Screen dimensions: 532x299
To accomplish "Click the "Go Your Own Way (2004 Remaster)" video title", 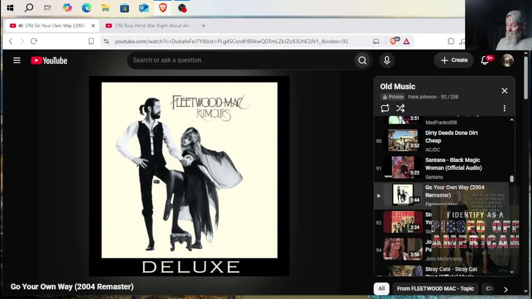I will [72, 287].
